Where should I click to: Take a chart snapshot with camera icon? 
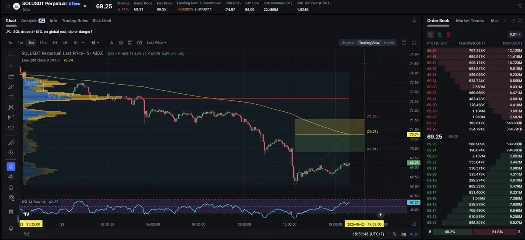[140, 43]
